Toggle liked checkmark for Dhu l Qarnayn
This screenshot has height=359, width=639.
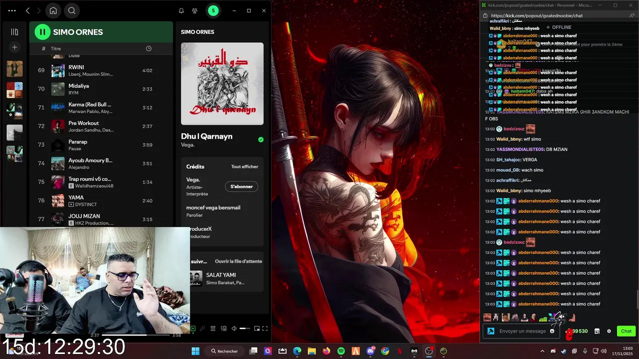[x=261, y=140]
